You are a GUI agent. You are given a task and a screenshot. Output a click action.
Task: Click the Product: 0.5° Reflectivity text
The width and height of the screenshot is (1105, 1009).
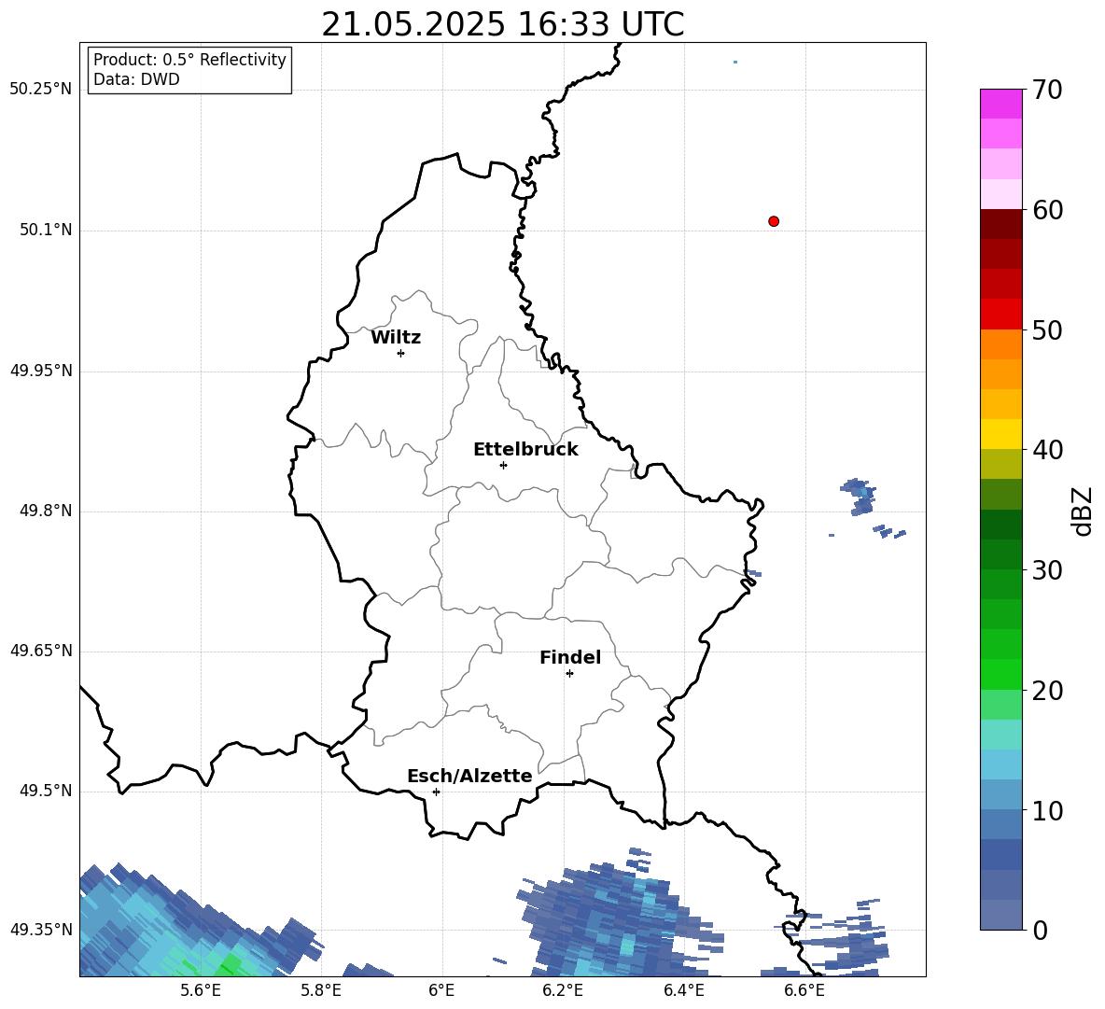pos(189,60)
